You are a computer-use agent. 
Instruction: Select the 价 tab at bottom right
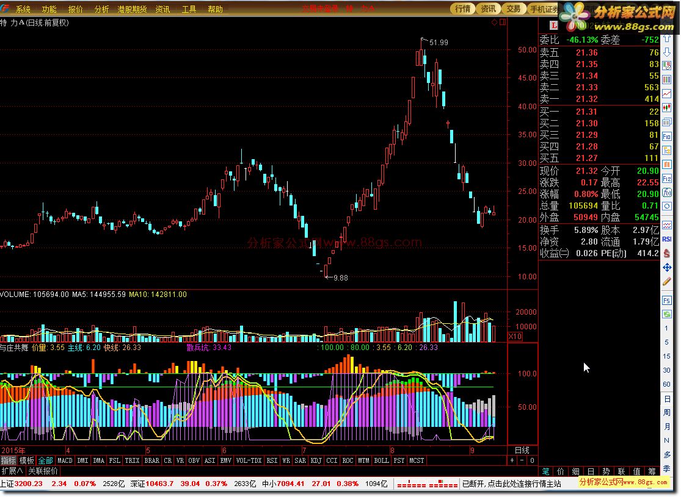point(561,471)
